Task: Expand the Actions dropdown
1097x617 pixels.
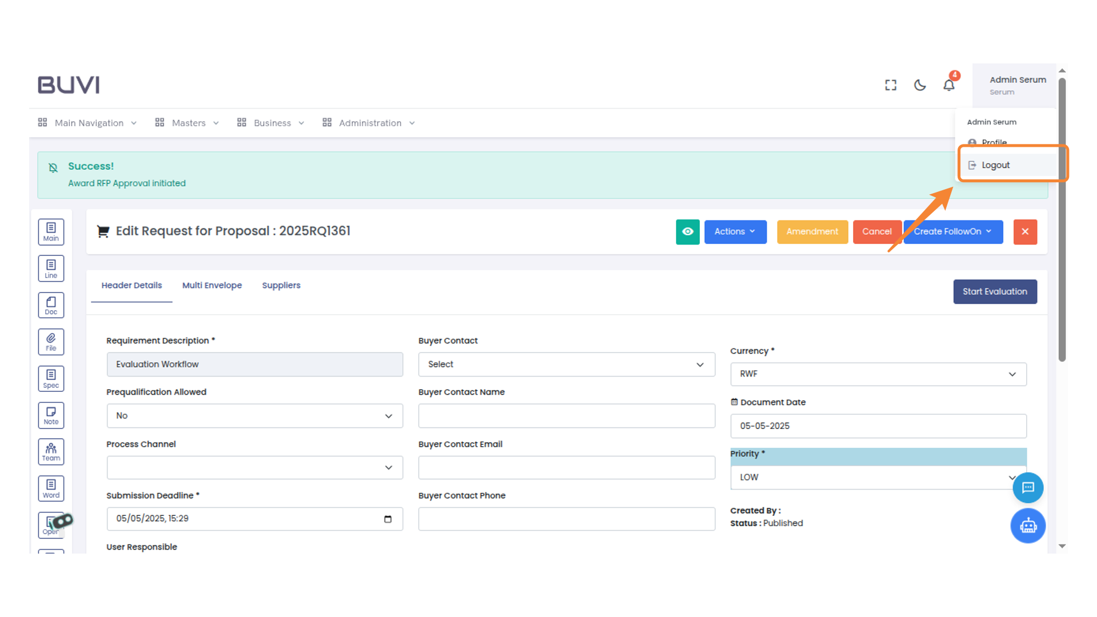Action: coord(735,231)
